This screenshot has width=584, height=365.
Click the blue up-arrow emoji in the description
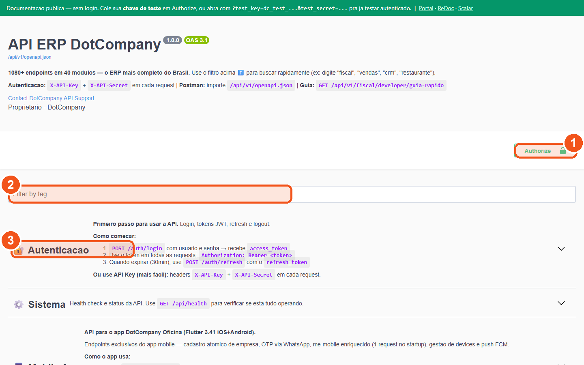point(241,73)
